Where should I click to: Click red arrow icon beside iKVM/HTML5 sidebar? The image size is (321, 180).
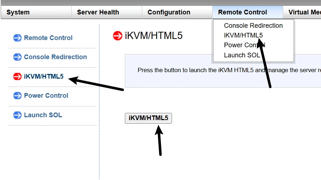coord(17,76)
